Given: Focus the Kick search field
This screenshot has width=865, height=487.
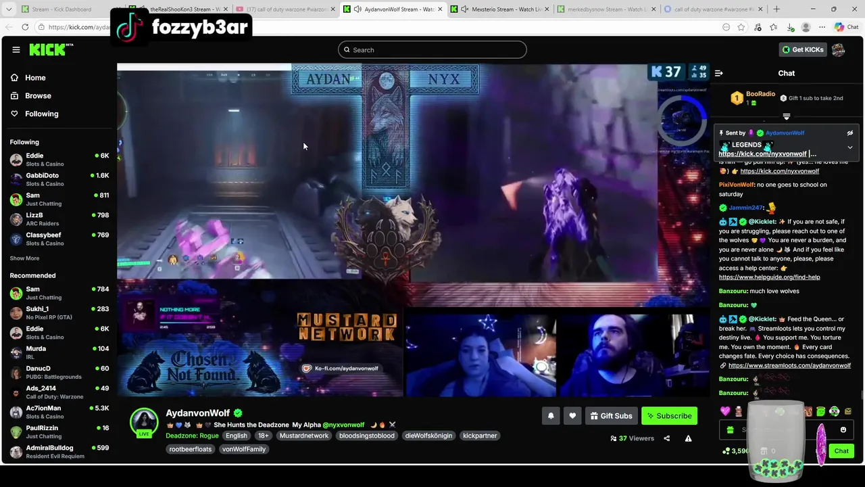Looking at the screenshot, I should tap(432, 49).
